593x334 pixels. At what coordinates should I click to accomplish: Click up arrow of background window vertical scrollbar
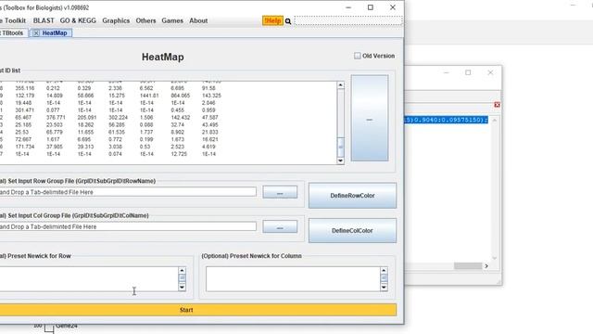[494, 120]
